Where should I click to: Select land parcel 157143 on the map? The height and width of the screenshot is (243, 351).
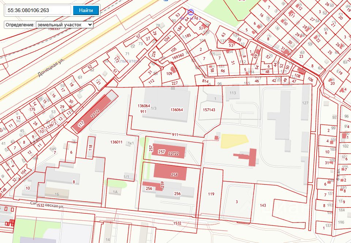pos(209,110)
